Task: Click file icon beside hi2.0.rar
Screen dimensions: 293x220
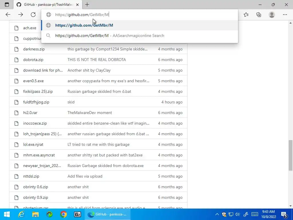Action: [16, 113]
